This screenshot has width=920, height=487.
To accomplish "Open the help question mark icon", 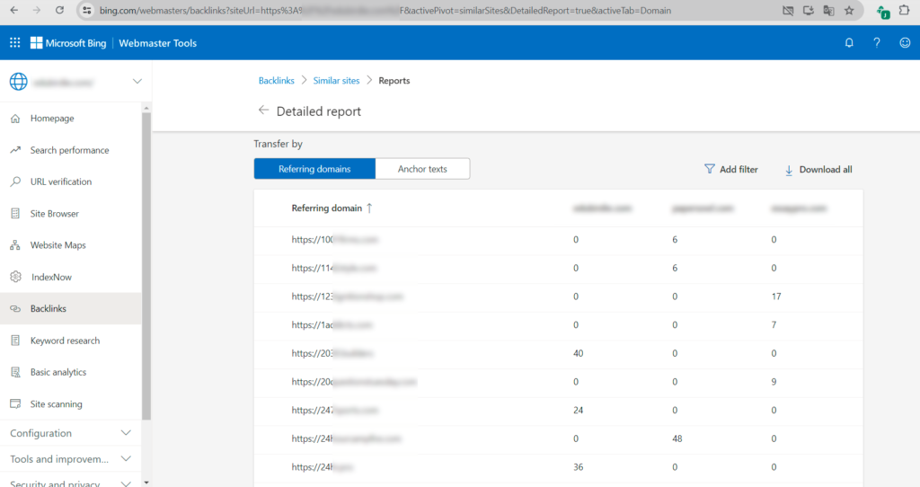I will (877, 43).
